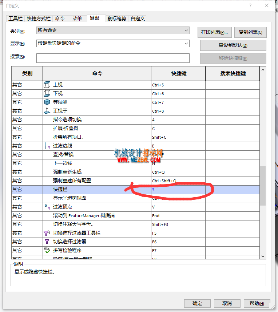Click the 下视 bottom view icon
Screen dimensions: 278x312
[x=47, y=93]
